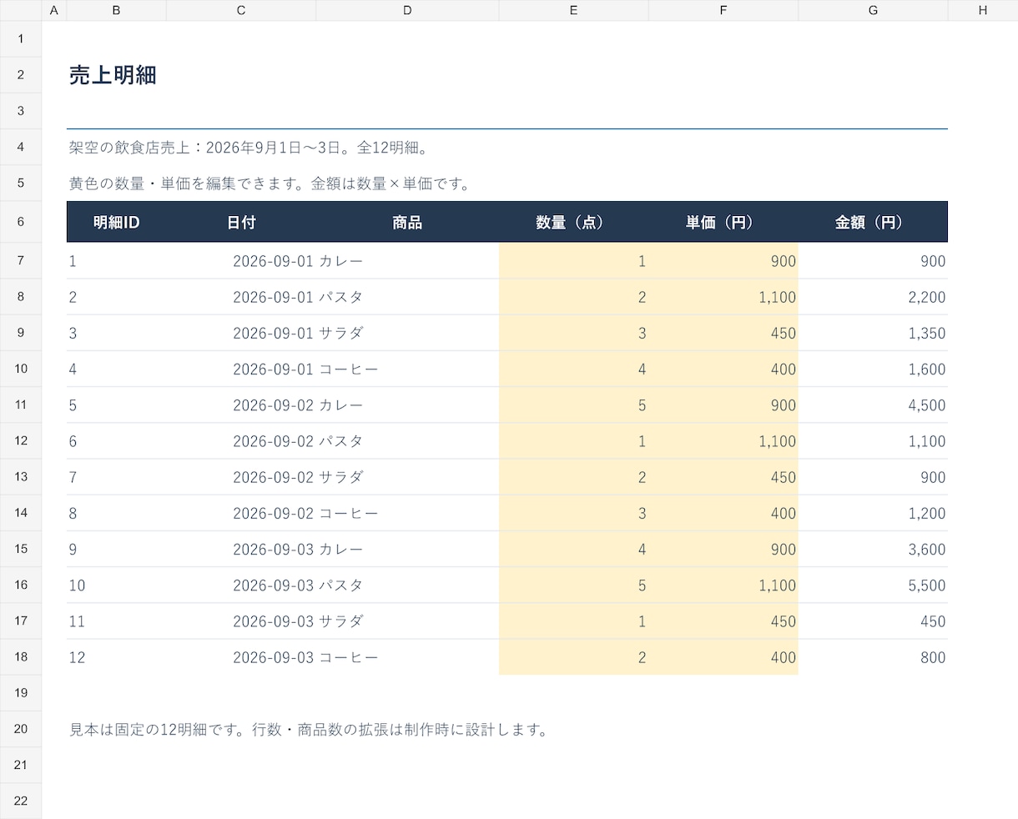Click the 売上明細 title cell
This screenshot has height=819, width=1018.
pos(113,75)
